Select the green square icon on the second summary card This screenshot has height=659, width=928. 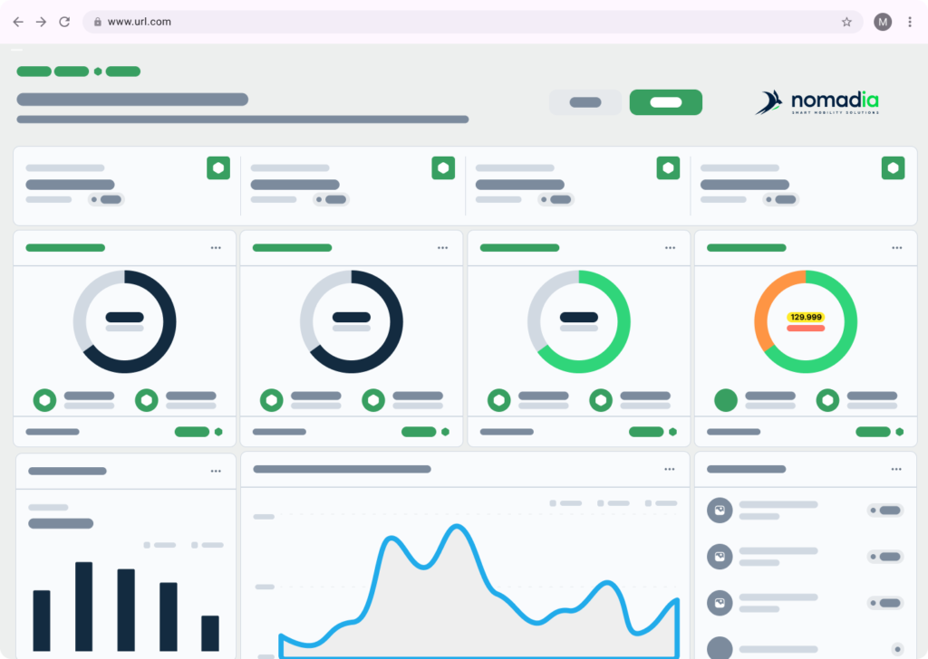coord(443,167)
